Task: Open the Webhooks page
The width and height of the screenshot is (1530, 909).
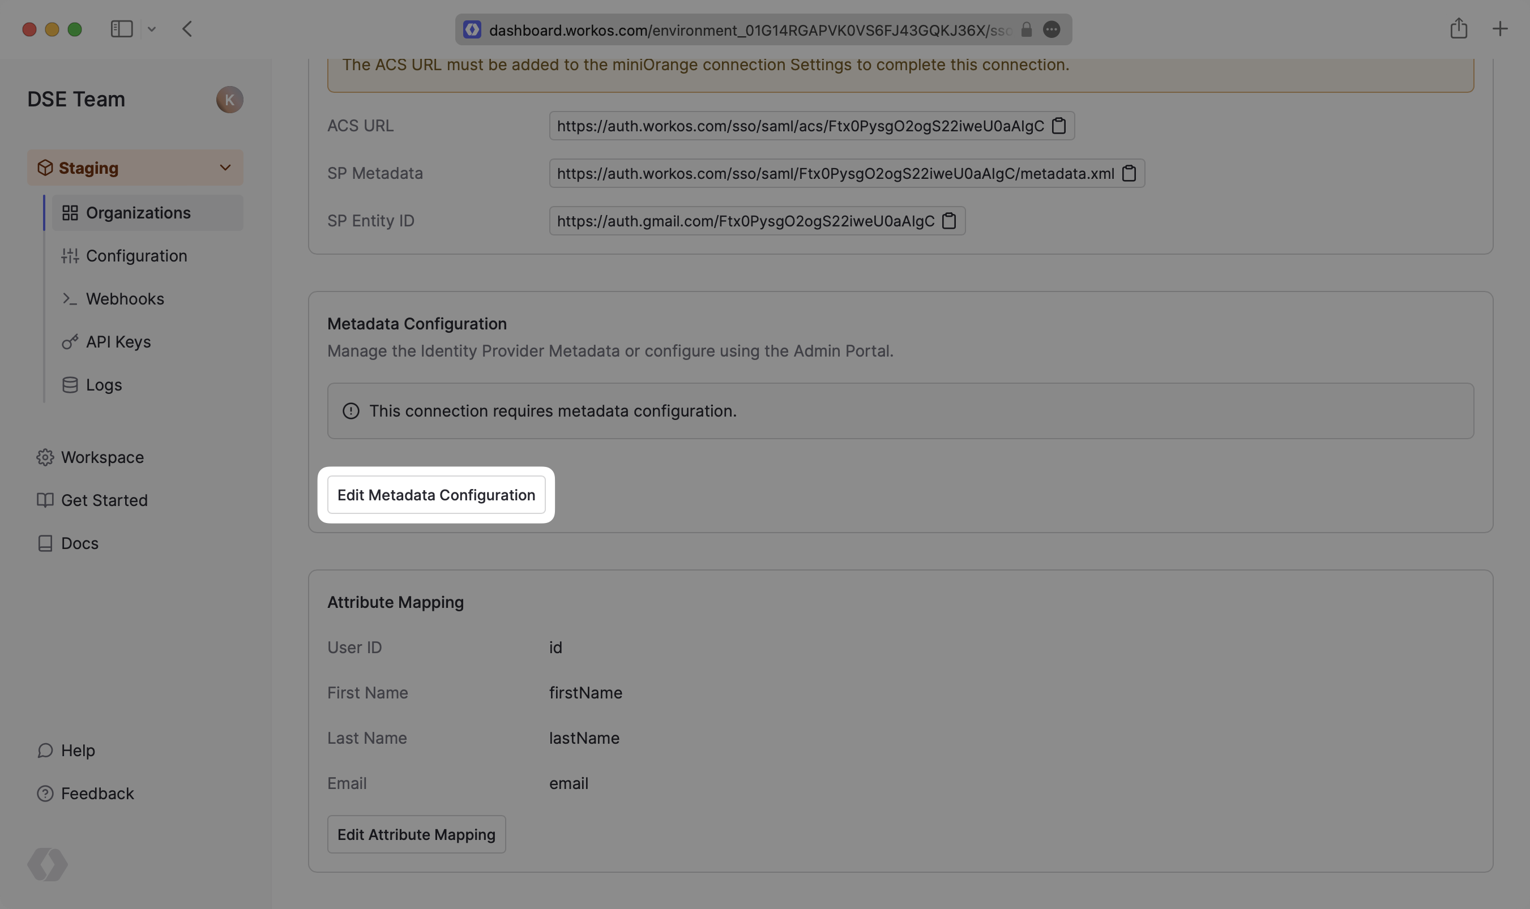Action: pyautogui.click(x=125, y=299)
